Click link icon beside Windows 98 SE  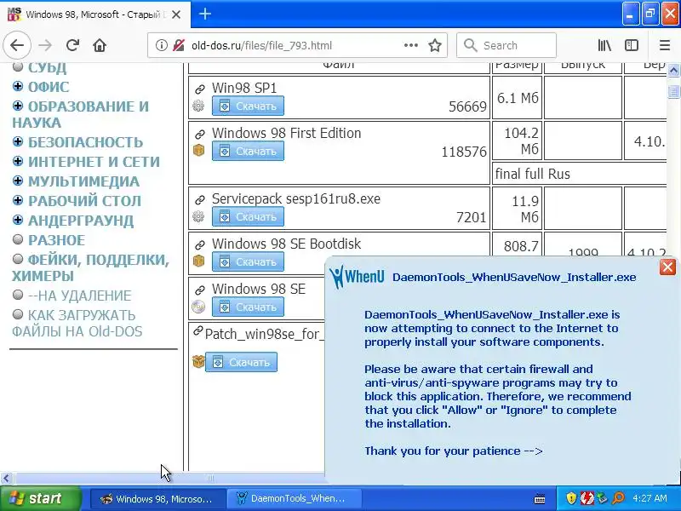coord(200,290)
